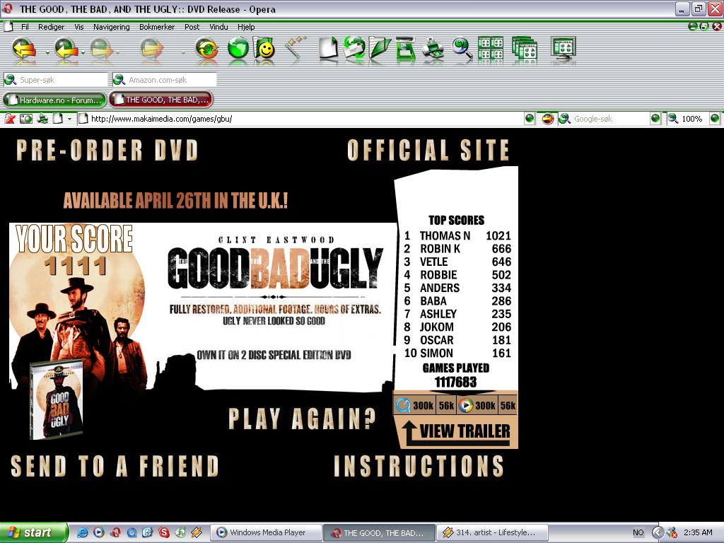This screenshot has height=543, width=724.
Task: Open the Hjelp menu
Action: coord(246,27)
